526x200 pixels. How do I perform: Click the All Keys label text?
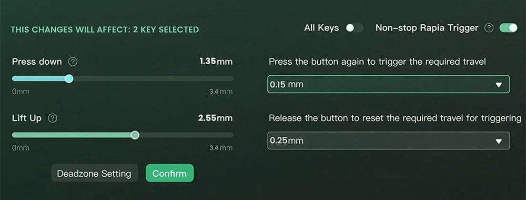(x=321, y=28)
